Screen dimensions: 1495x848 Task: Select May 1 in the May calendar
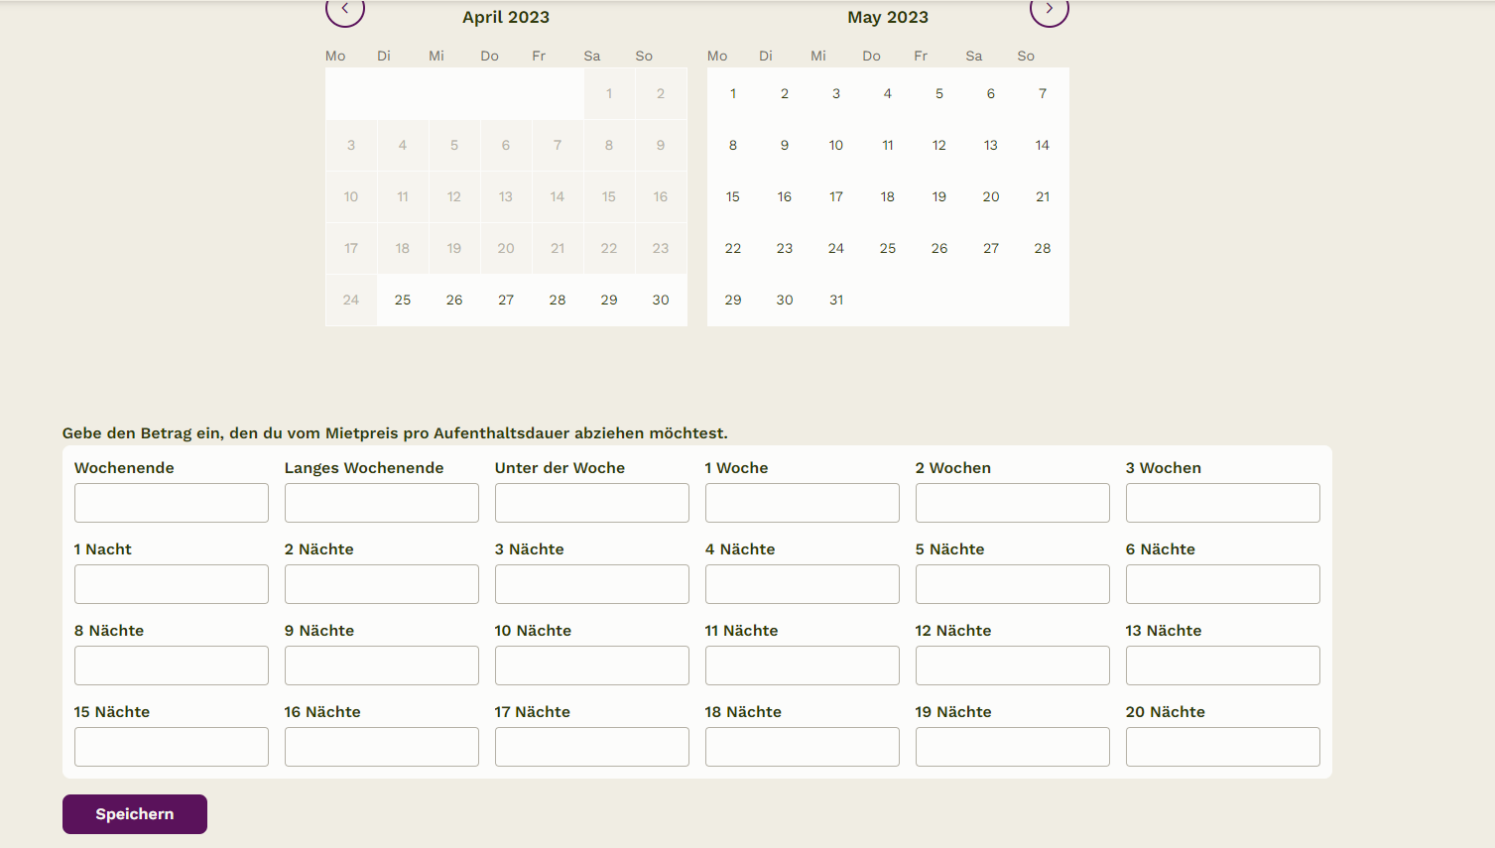(x=733, y=93)
